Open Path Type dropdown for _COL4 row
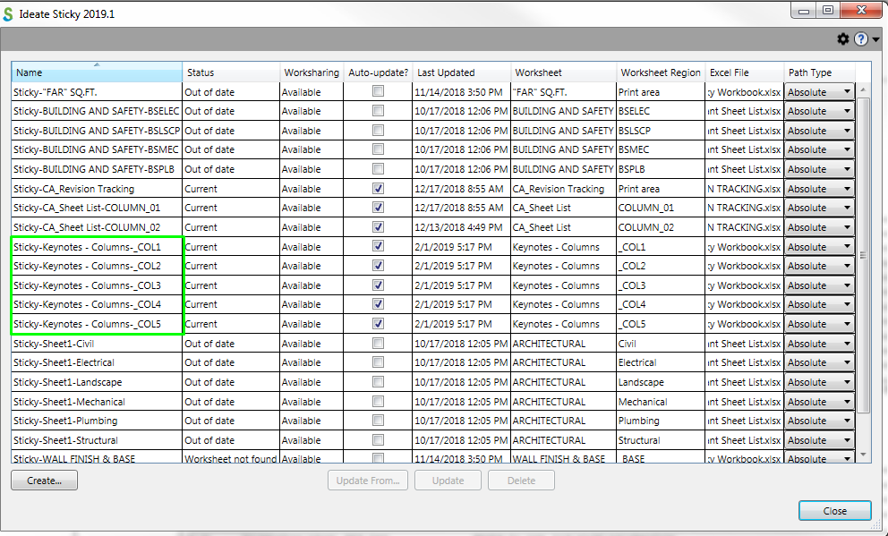Image resolution: width=888 pixels, height=536 pixels. pyautogui.click(x=819, y=304)
